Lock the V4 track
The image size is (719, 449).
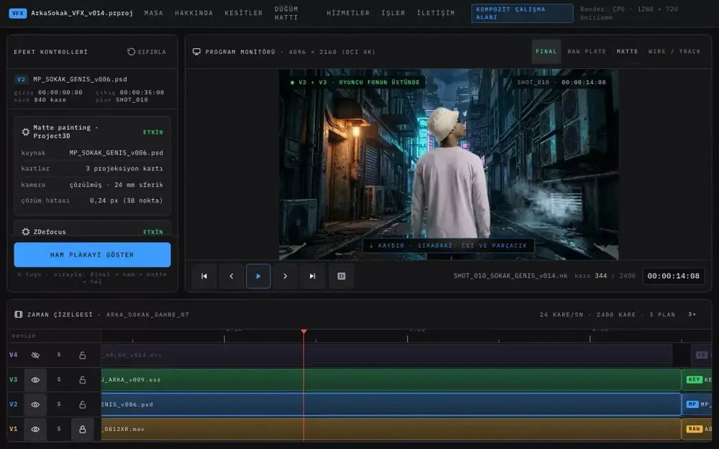tap(83, 355)
